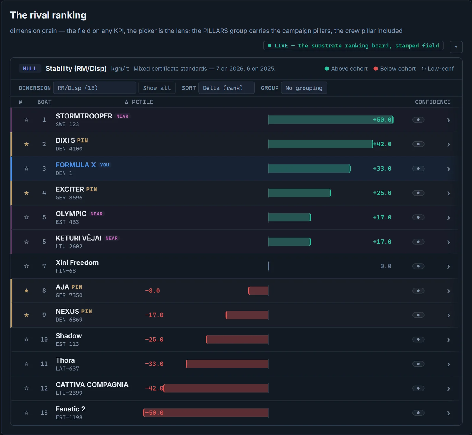This screenshot has width=472, height=435.
Task: Unstar the NEXUS boat
Action: [x=27, y=315]
